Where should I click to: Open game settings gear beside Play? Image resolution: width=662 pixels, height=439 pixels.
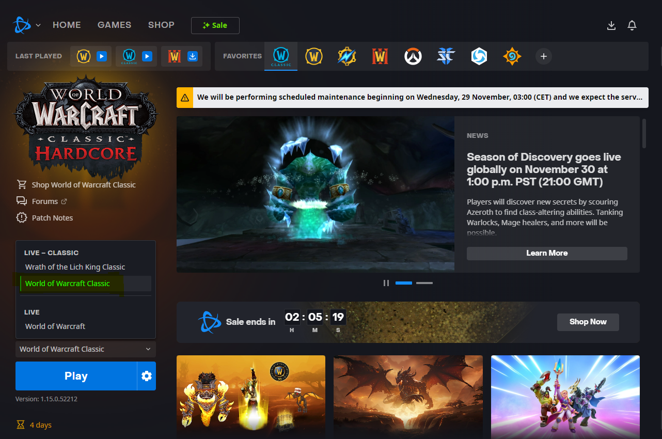coord(147,376)
